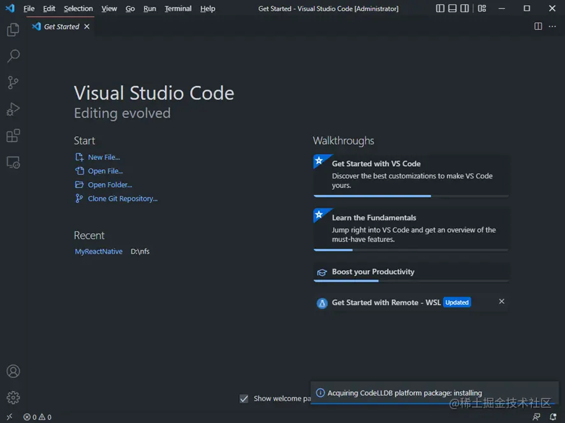565x423 pixels.
Task: Toggle the Show welcome page checkbox
Action: [244, 399]
